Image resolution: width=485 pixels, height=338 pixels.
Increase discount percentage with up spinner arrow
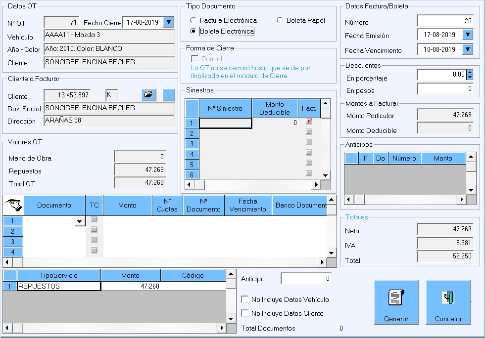470,72
